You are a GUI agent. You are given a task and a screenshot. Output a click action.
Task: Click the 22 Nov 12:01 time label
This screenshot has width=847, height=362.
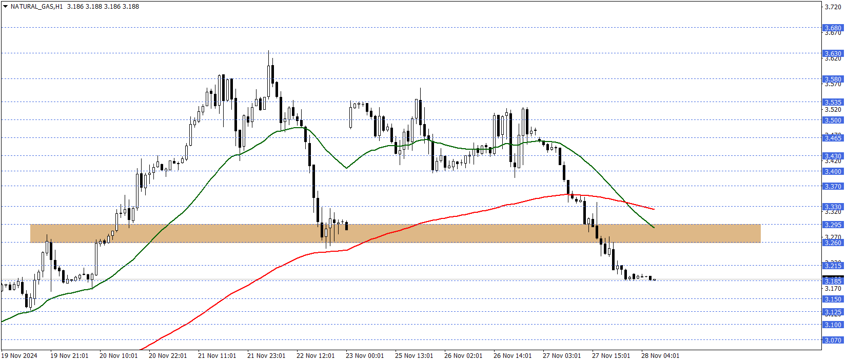tap(316, 356)
